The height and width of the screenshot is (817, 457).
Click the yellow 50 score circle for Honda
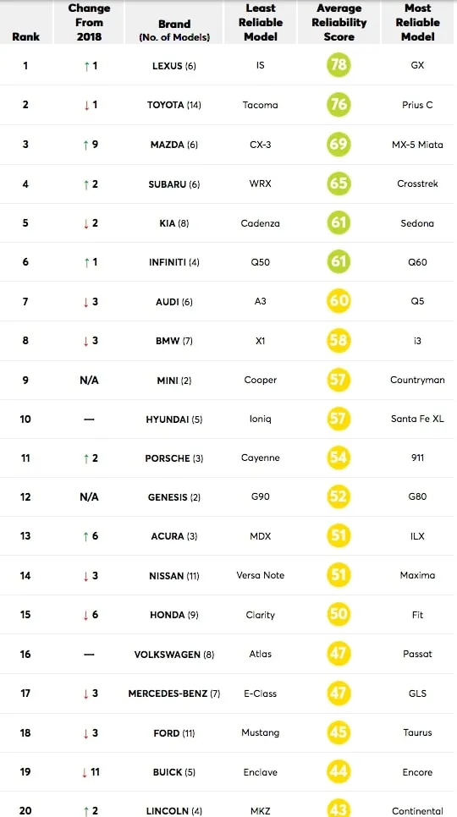[339, 614]
